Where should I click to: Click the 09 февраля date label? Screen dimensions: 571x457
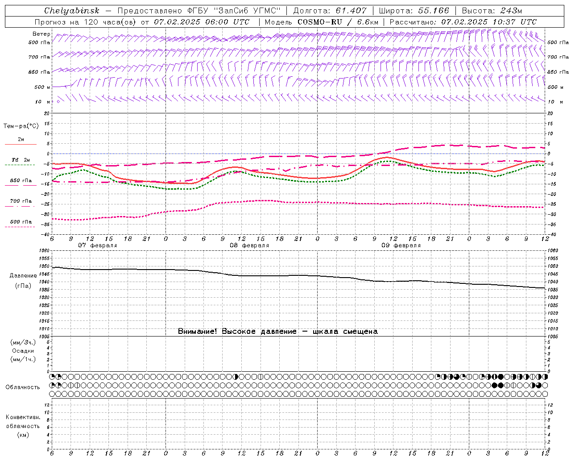pos(401,245)
